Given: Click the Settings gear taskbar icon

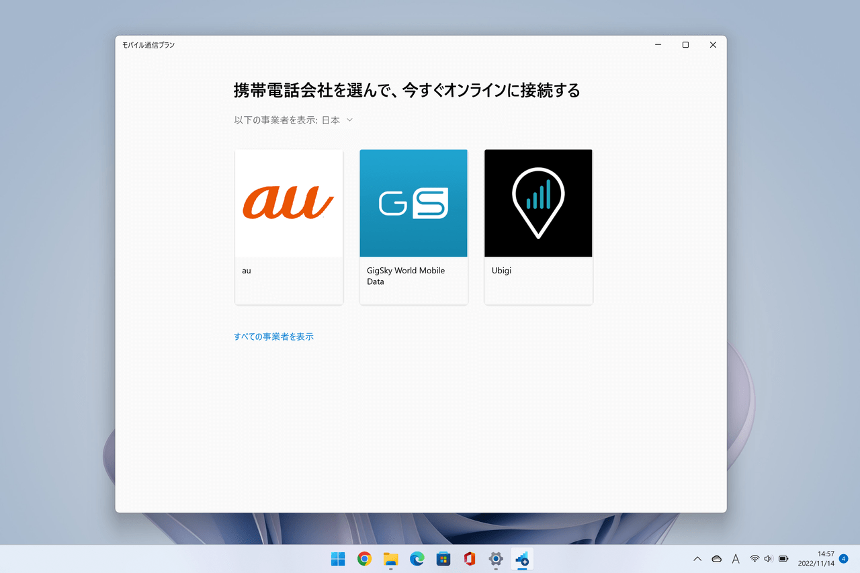Looking at the screenshot, I should point(496,559).
